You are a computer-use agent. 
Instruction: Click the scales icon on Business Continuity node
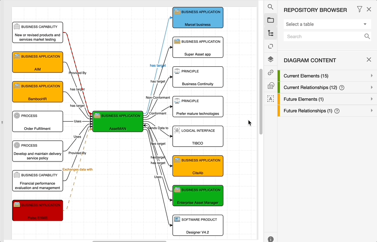[177, 71]
